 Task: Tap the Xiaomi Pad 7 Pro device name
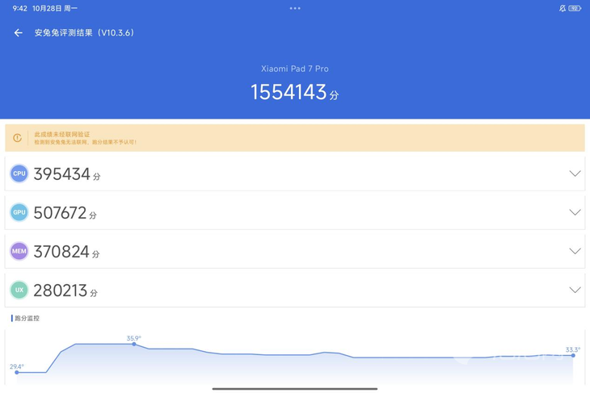294,69
